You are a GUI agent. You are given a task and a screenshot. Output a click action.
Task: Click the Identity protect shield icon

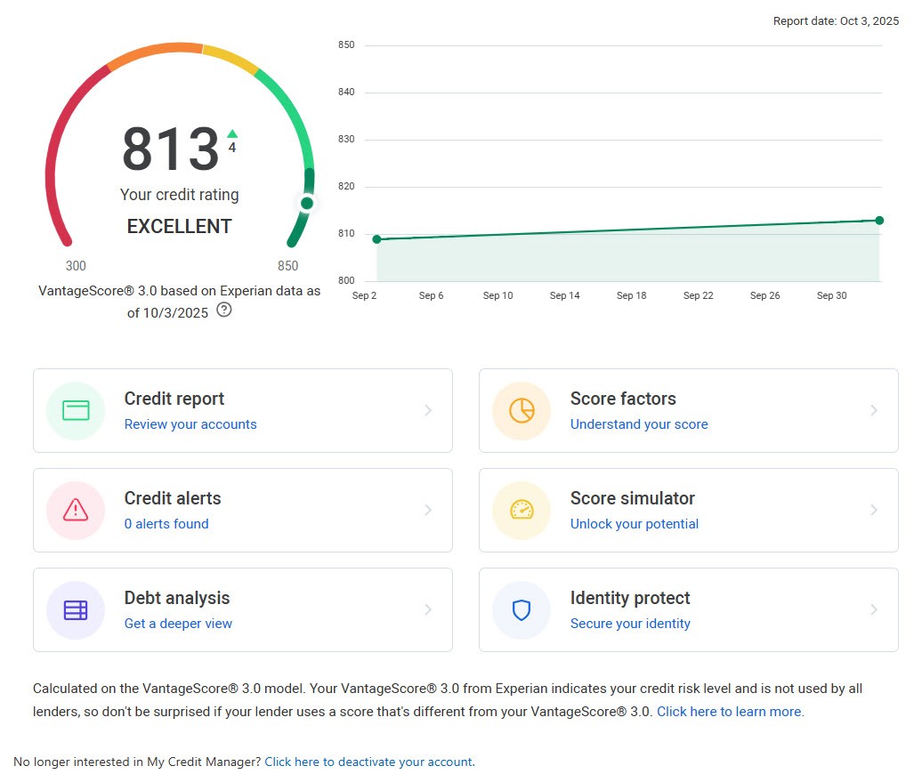(x=522, y=609)
